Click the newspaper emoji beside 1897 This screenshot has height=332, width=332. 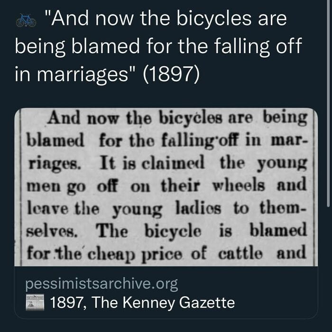pyautogui.click(x=35, y=302)
